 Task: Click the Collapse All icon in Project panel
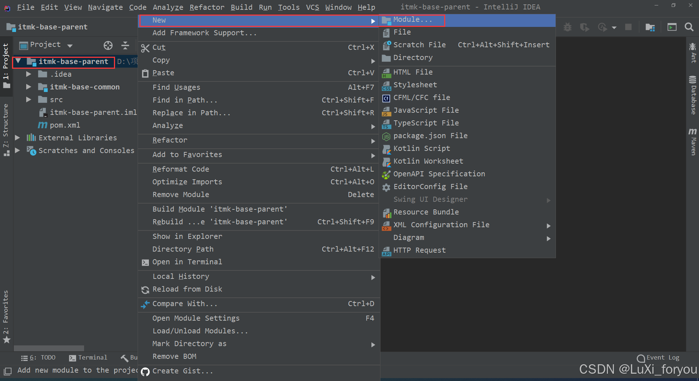click(125, 45)
